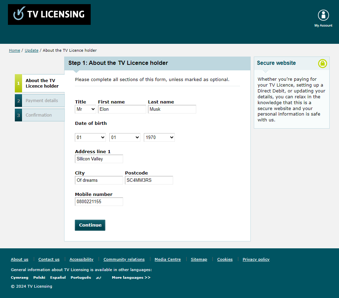The height and width of the screenshot is (298, 339).
Task: Open My Account profile icon
Action: coord(323,15)
